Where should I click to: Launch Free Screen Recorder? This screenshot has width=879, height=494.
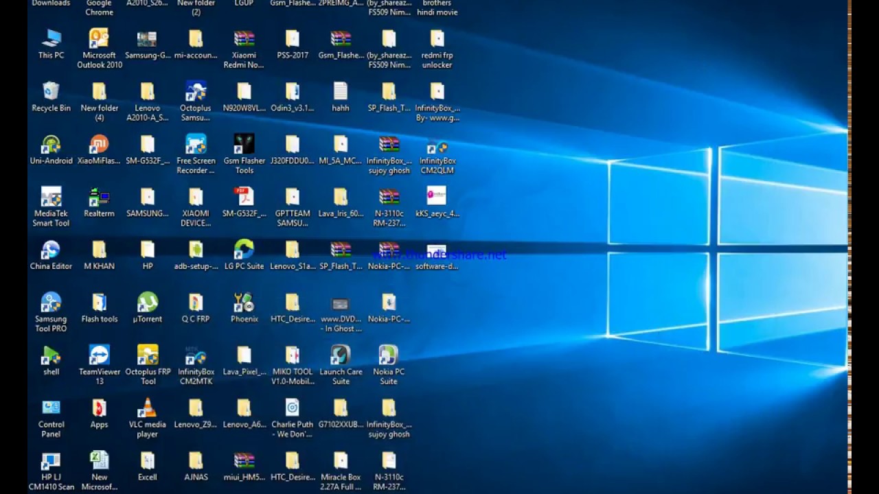point(196,154)
